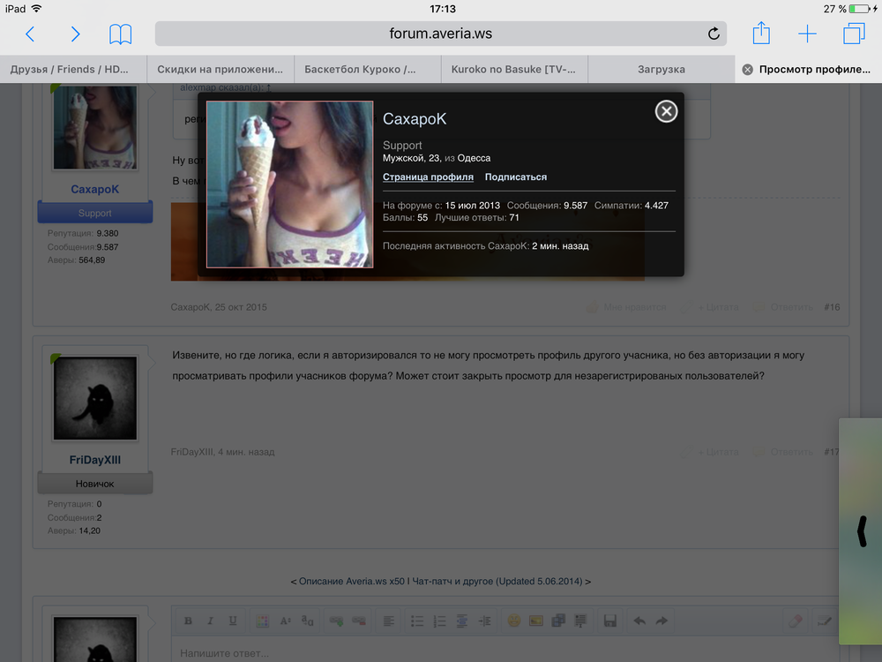Open the 'Скидки на приложени...' tab
The image size is (882, 662).
click(220, 70)
